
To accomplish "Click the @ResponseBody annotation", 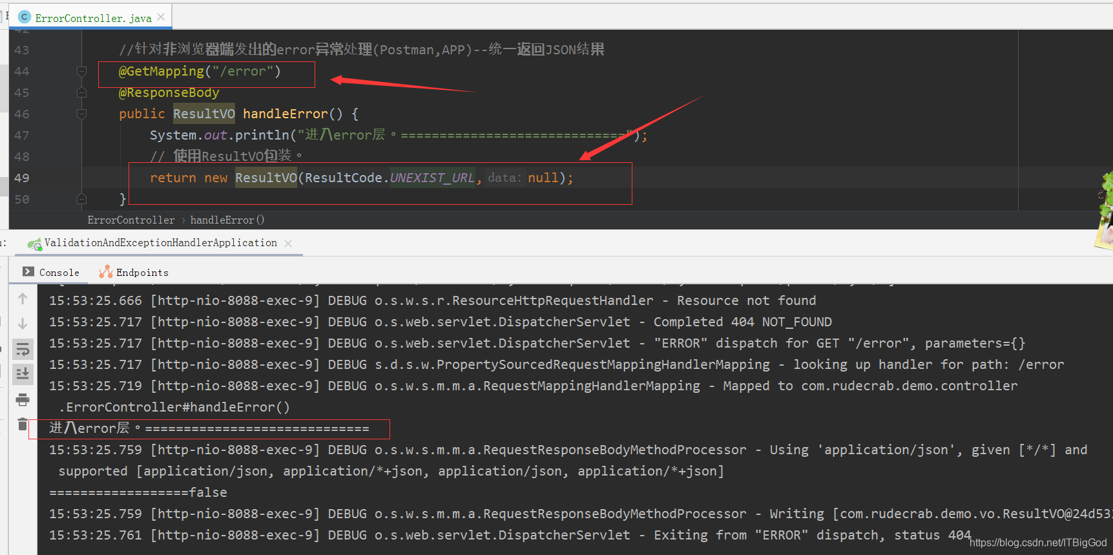I will 169,92.
